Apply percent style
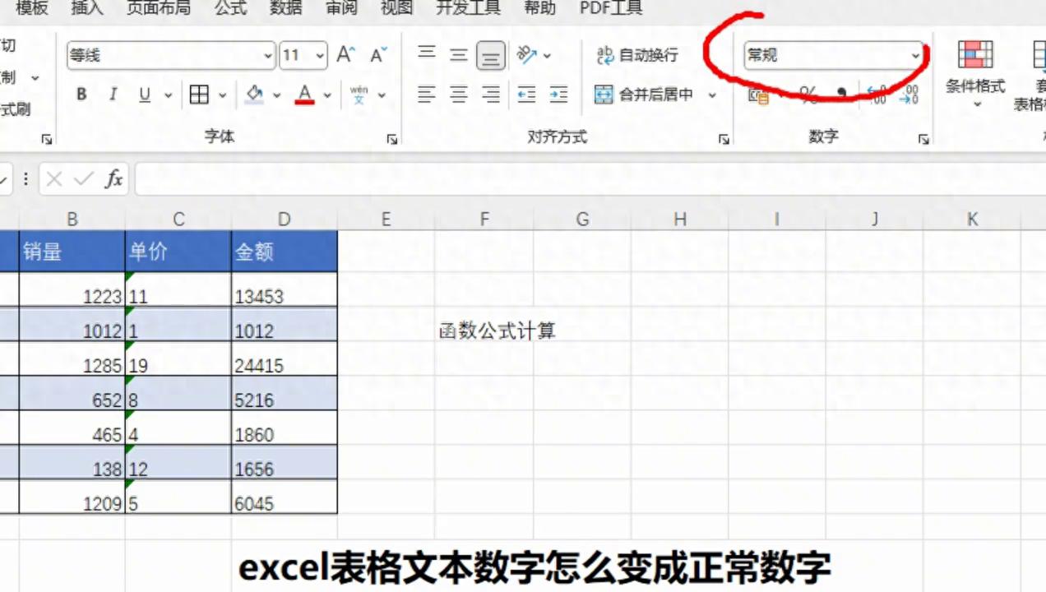This screenshot has height=592, width=1046. click(x=808, y=95)
